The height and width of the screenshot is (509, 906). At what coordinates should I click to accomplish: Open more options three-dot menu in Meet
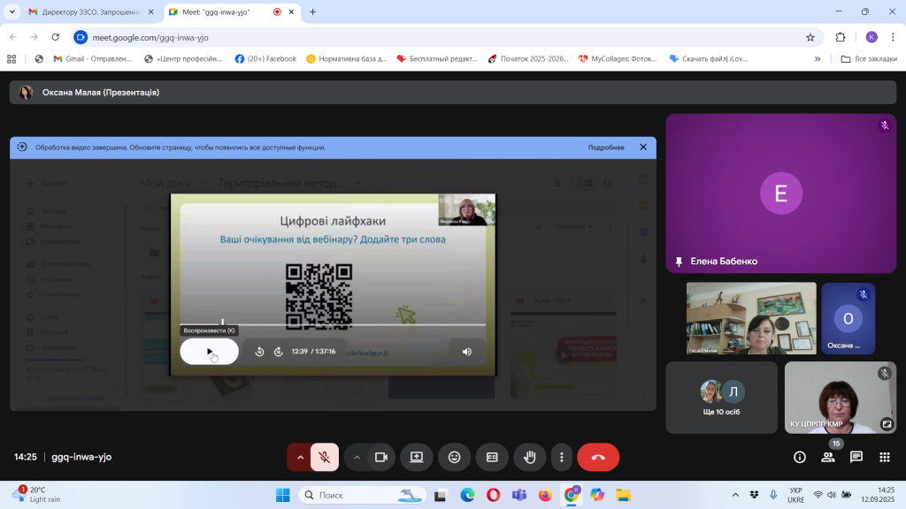562,457
